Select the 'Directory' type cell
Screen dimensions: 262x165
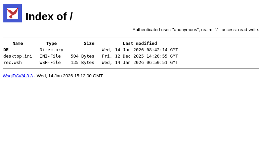[x=51, y=50]
